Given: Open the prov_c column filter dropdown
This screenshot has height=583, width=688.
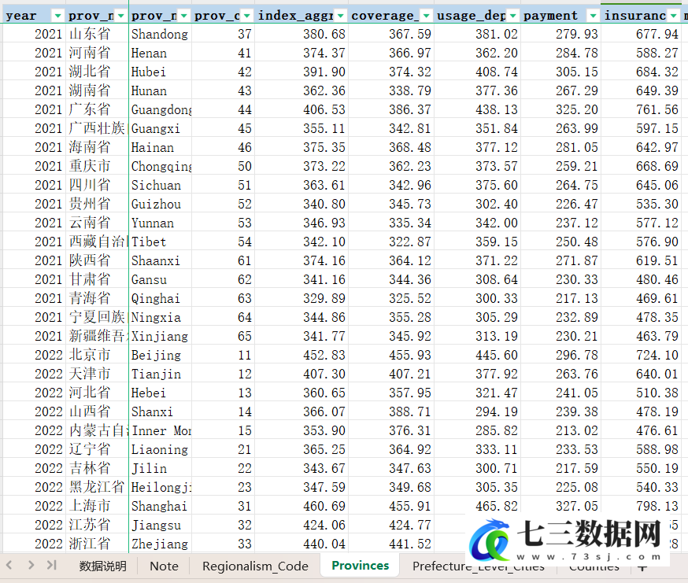Looking at the screenshot, I should pyautogui.click(x=247, y=17).
